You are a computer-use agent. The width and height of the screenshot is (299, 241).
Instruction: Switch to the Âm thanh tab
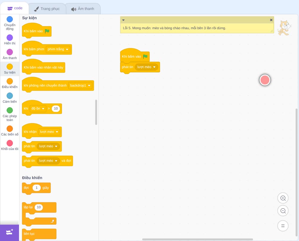click(83, 9)
